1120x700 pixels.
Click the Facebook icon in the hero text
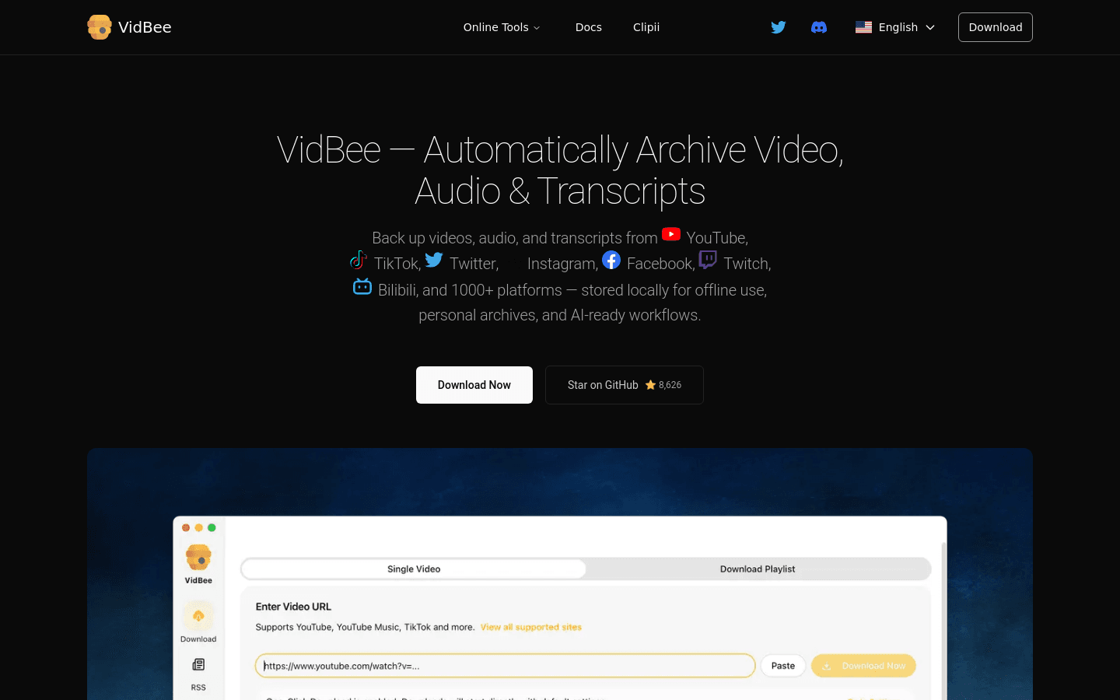pos(611,260)
